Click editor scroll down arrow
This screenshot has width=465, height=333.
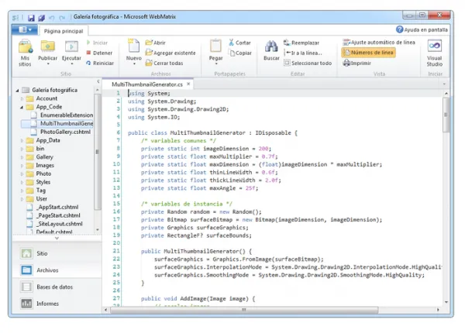[446, 302]
